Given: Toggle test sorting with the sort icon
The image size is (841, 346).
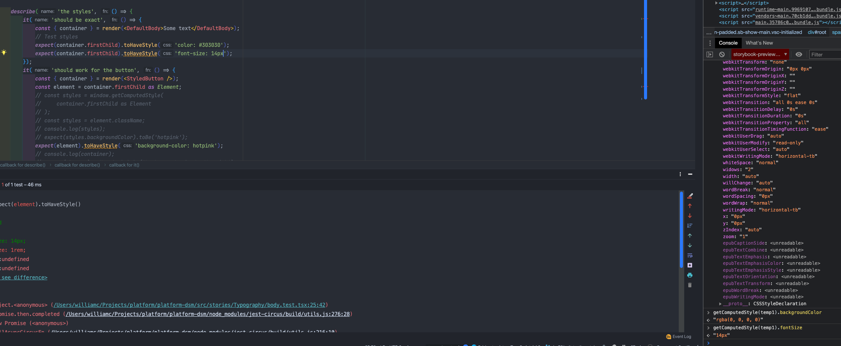Looking at the screenshot, I should tap(690, 226).
